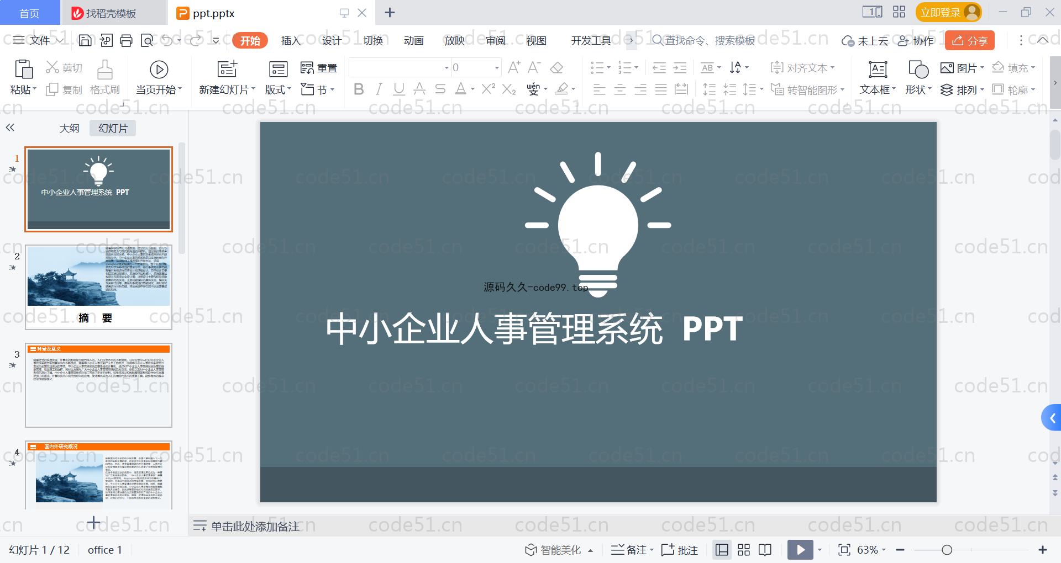
Task: Toggle Normal view in status bar
Action: 722,550
